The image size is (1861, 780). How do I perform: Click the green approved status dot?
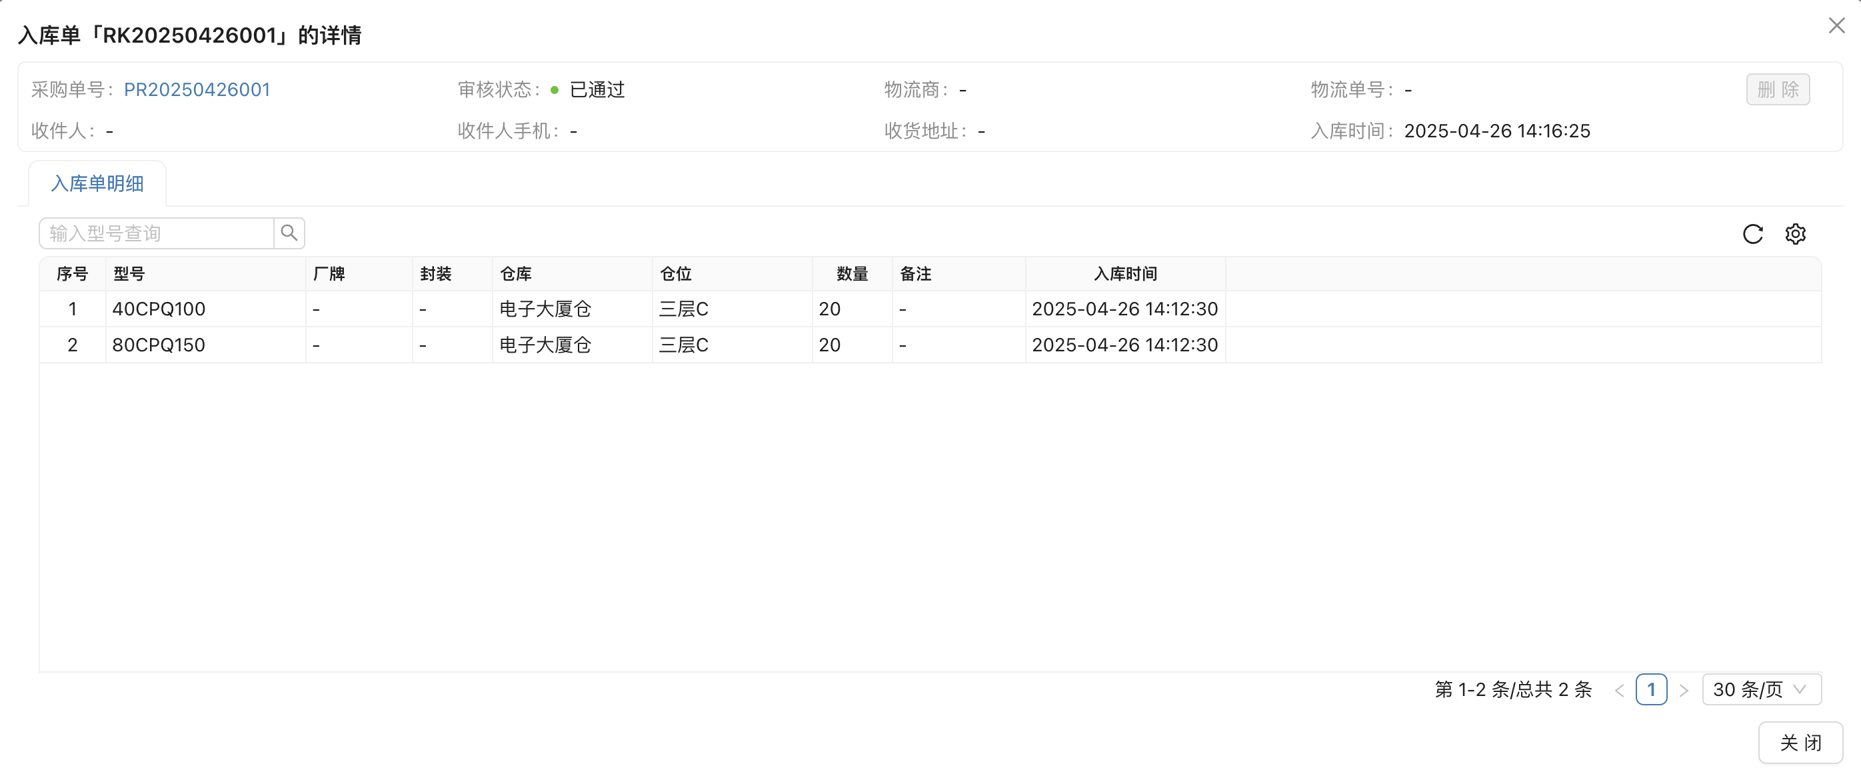[x=554, y=89]
